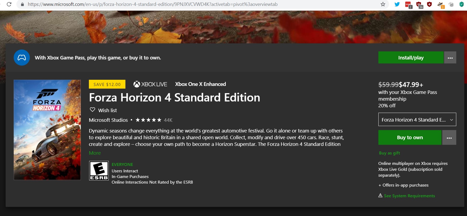The image size is (467, 216).
Task: Reload the page with the refresh icon
Action: tap(9, 4)
